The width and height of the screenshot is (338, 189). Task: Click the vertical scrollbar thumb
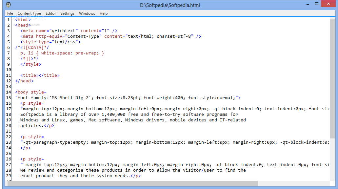333,79
